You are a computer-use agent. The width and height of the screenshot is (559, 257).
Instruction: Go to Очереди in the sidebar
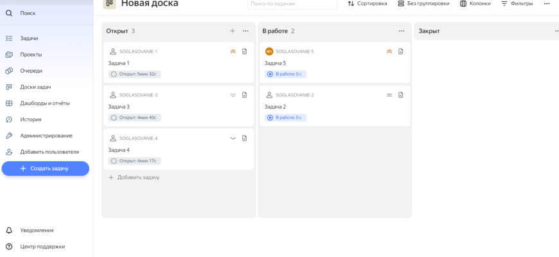(x=31, y=71)
